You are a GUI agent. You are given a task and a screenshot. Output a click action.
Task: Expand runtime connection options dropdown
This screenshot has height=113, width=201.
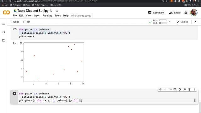(x=170, y=22)
